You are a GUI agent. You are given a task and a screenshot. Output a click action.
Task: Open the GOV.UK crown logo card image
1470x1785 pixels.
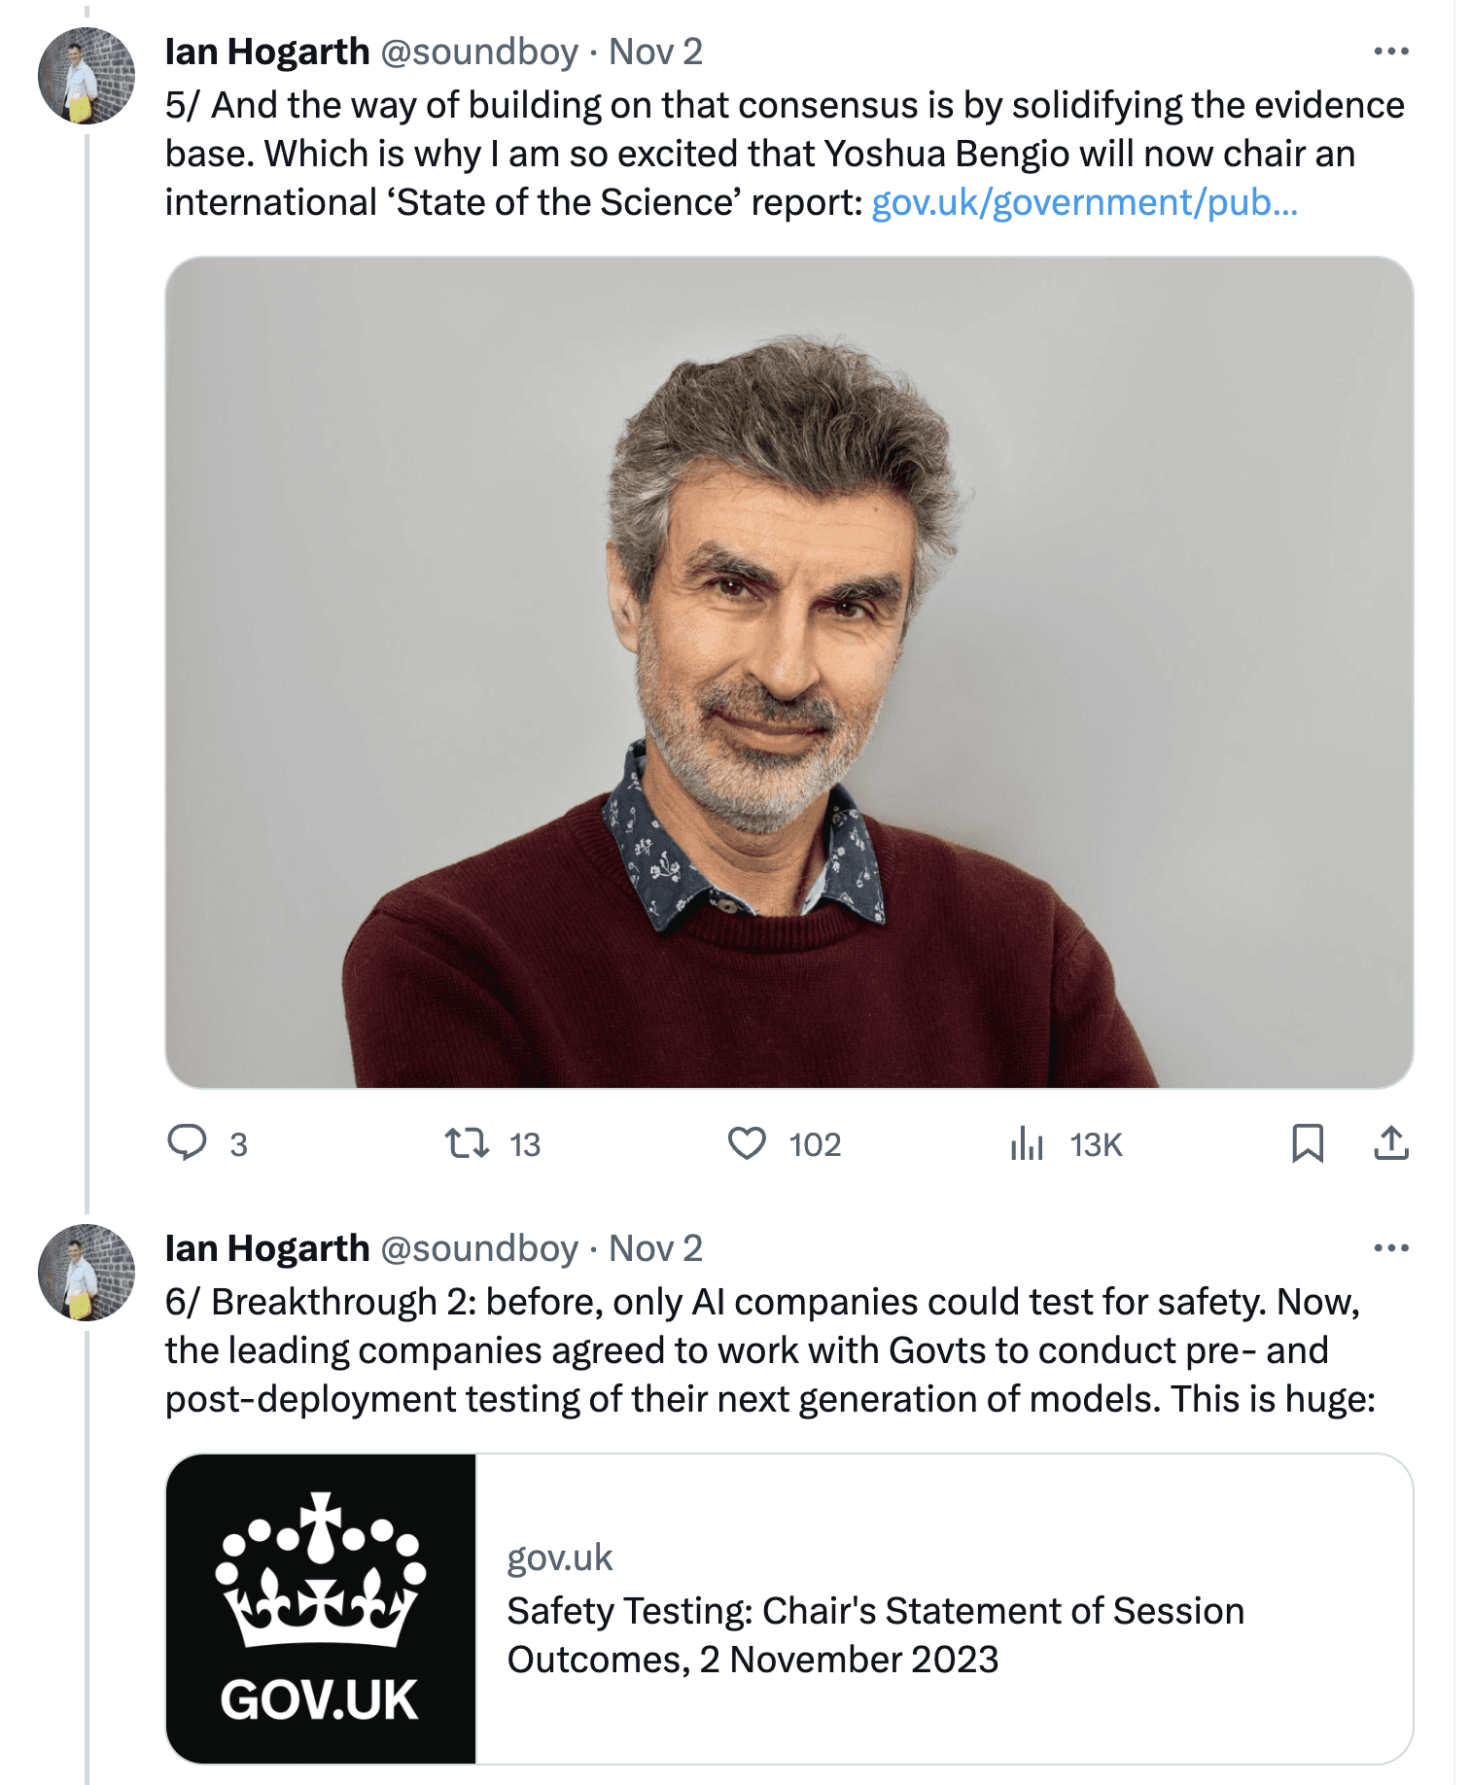pos(321,1609)
